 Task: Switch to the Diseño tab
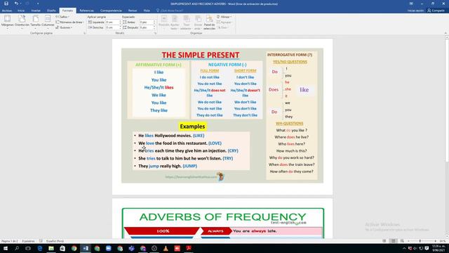(51, 11)
